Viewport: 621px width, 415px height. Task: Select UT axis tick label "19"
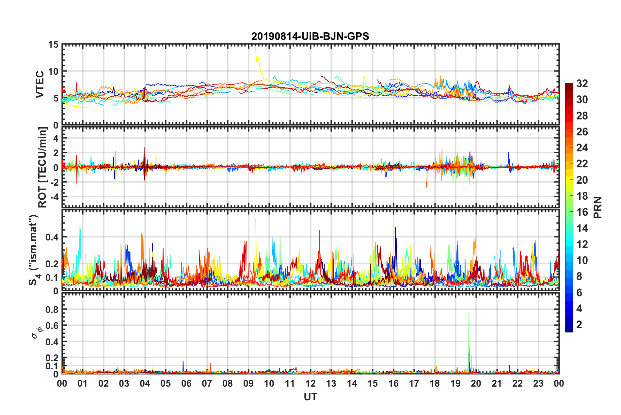tap(455, 383)
